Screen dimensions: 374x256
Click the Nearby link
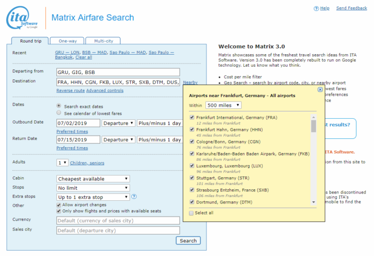(x=190, y=83)
